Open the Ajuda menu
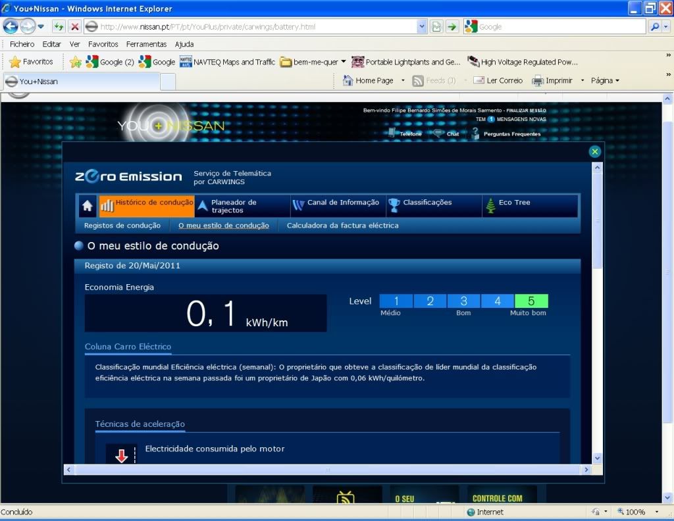The height and width of the screenshot is (521, 674). coord(184,44)
